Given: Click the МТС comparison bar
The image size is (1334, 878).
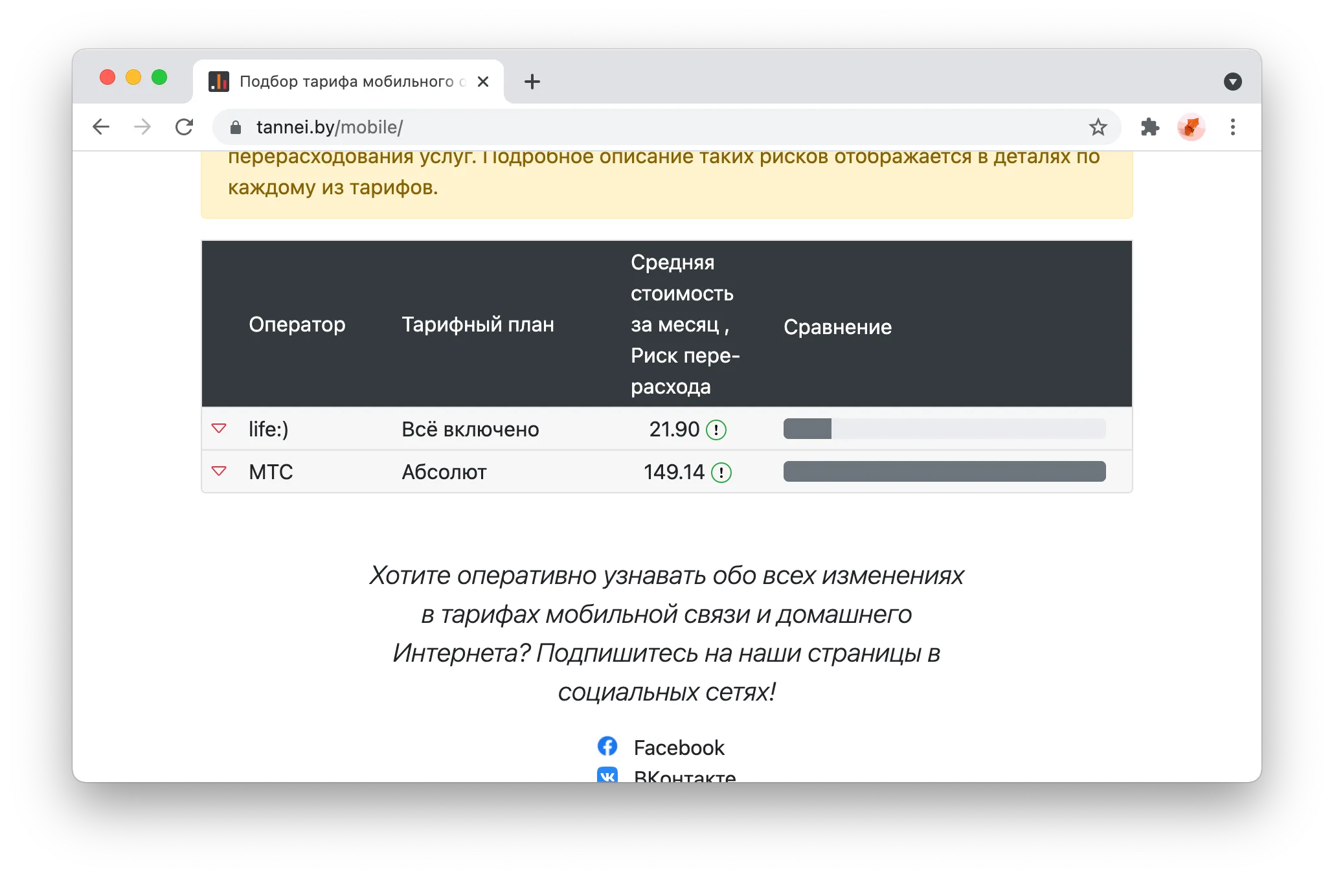Looking at the screenshot, I should point(945,471).
